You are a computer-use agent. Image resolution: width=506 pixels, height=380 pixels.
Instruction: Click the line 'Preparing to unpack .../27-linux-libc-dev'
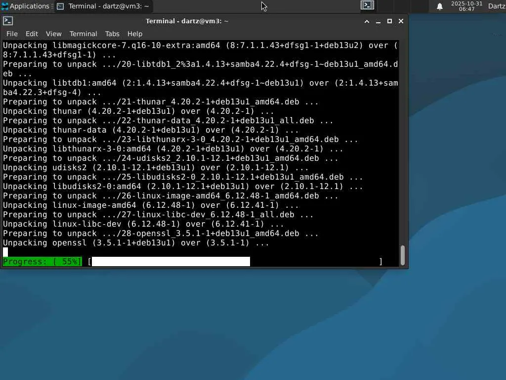point(158,215)
